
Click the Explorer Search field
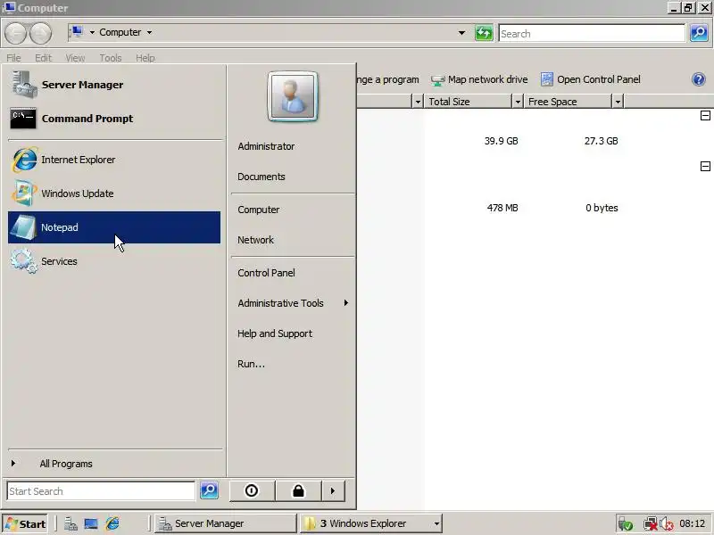(x=592, y=33)
